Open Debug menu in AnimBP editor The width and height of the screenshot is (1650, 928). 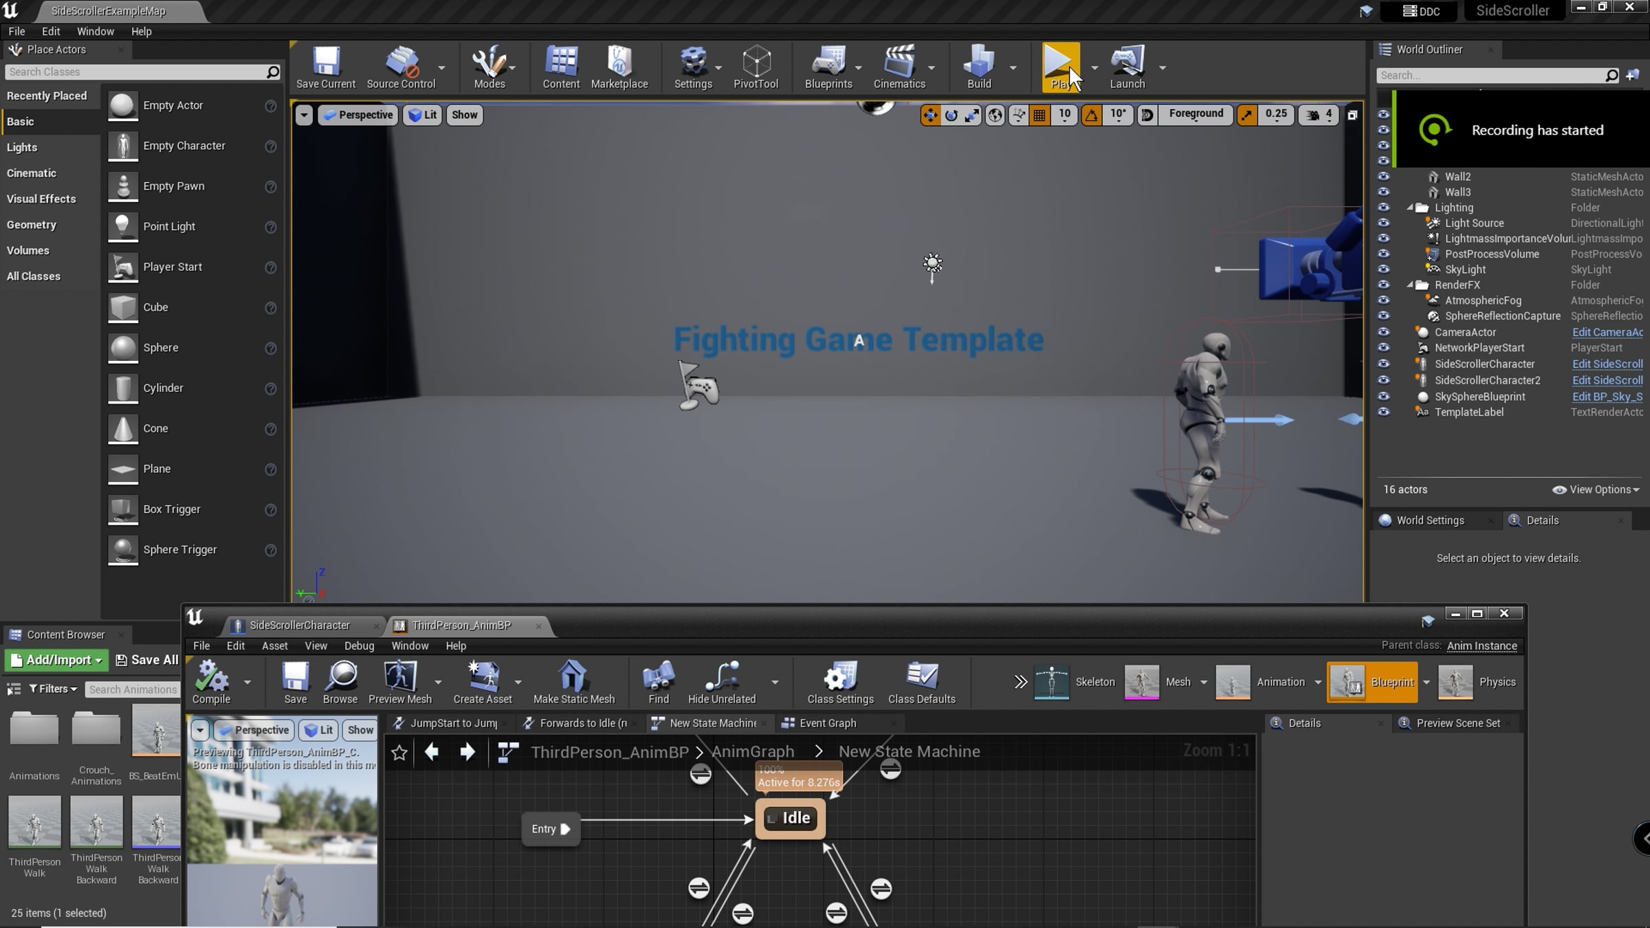359,645
